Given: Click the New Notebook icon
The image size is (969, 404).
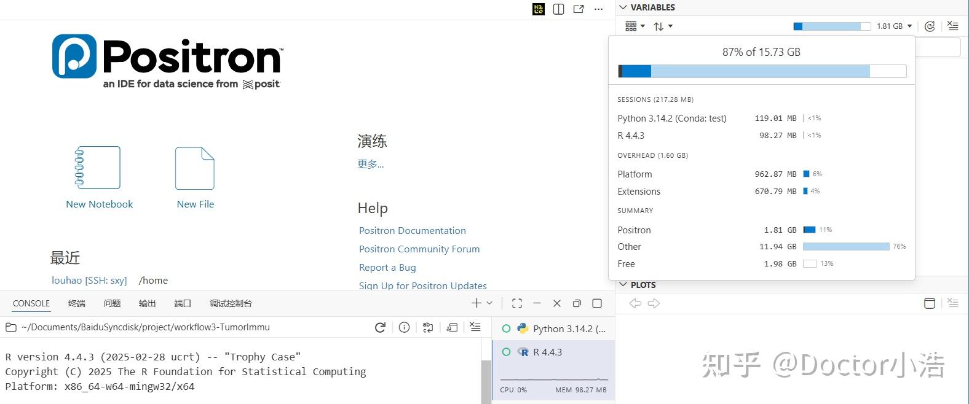Looking at the screenshot, I should click(97, 168).
